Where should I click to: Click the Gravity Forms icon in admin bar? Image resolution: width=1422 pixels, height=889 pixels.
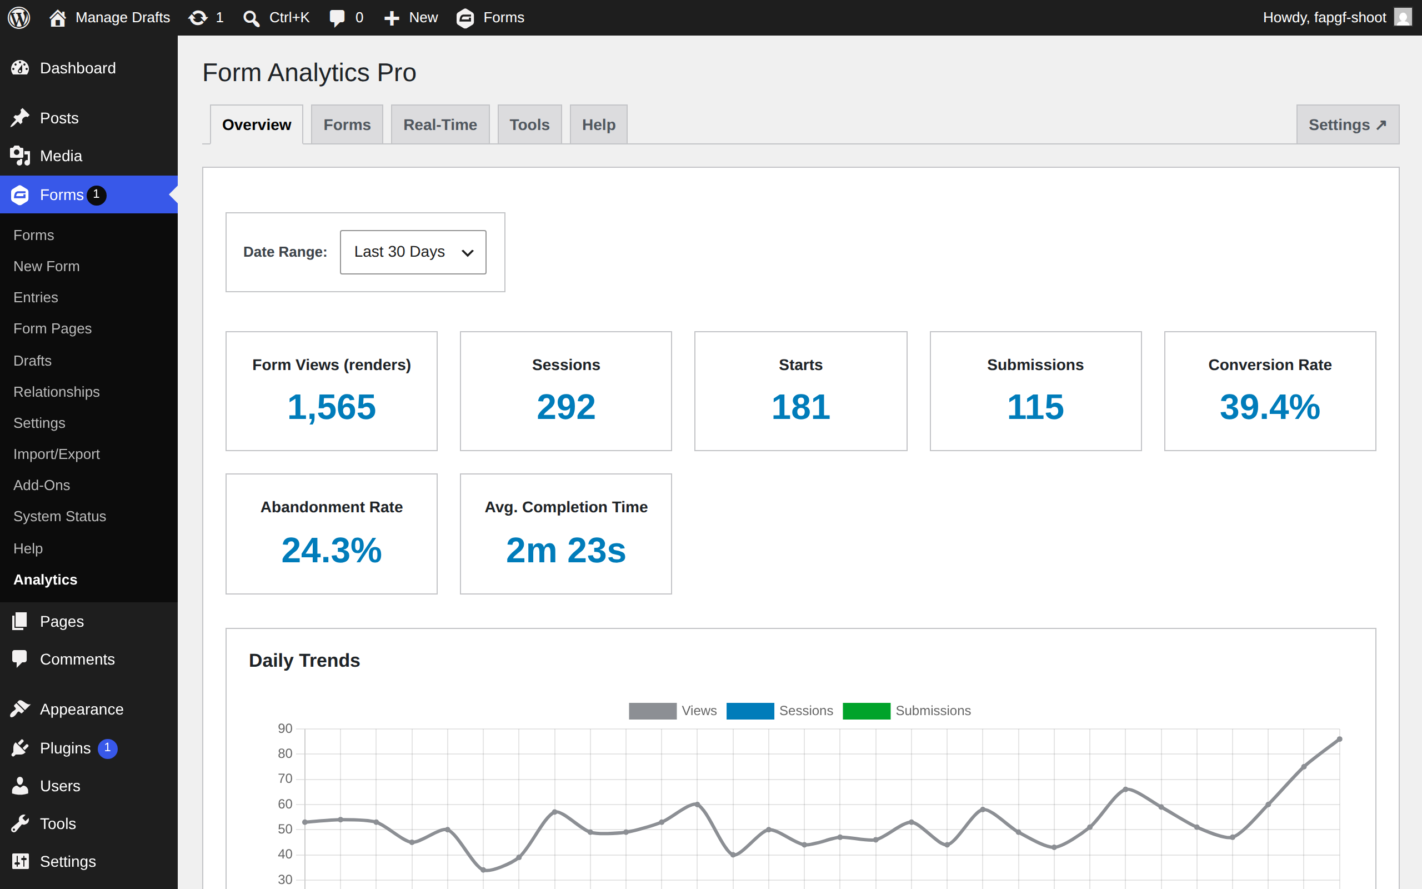pos(465,18)
